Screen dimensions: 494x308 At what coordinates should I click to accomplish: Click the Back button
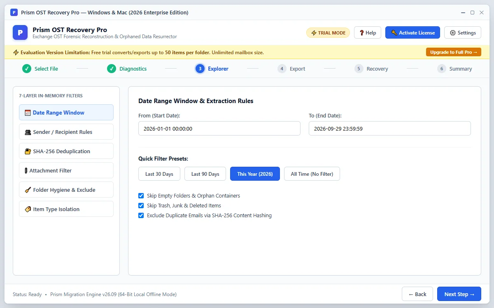coord(417,294)
